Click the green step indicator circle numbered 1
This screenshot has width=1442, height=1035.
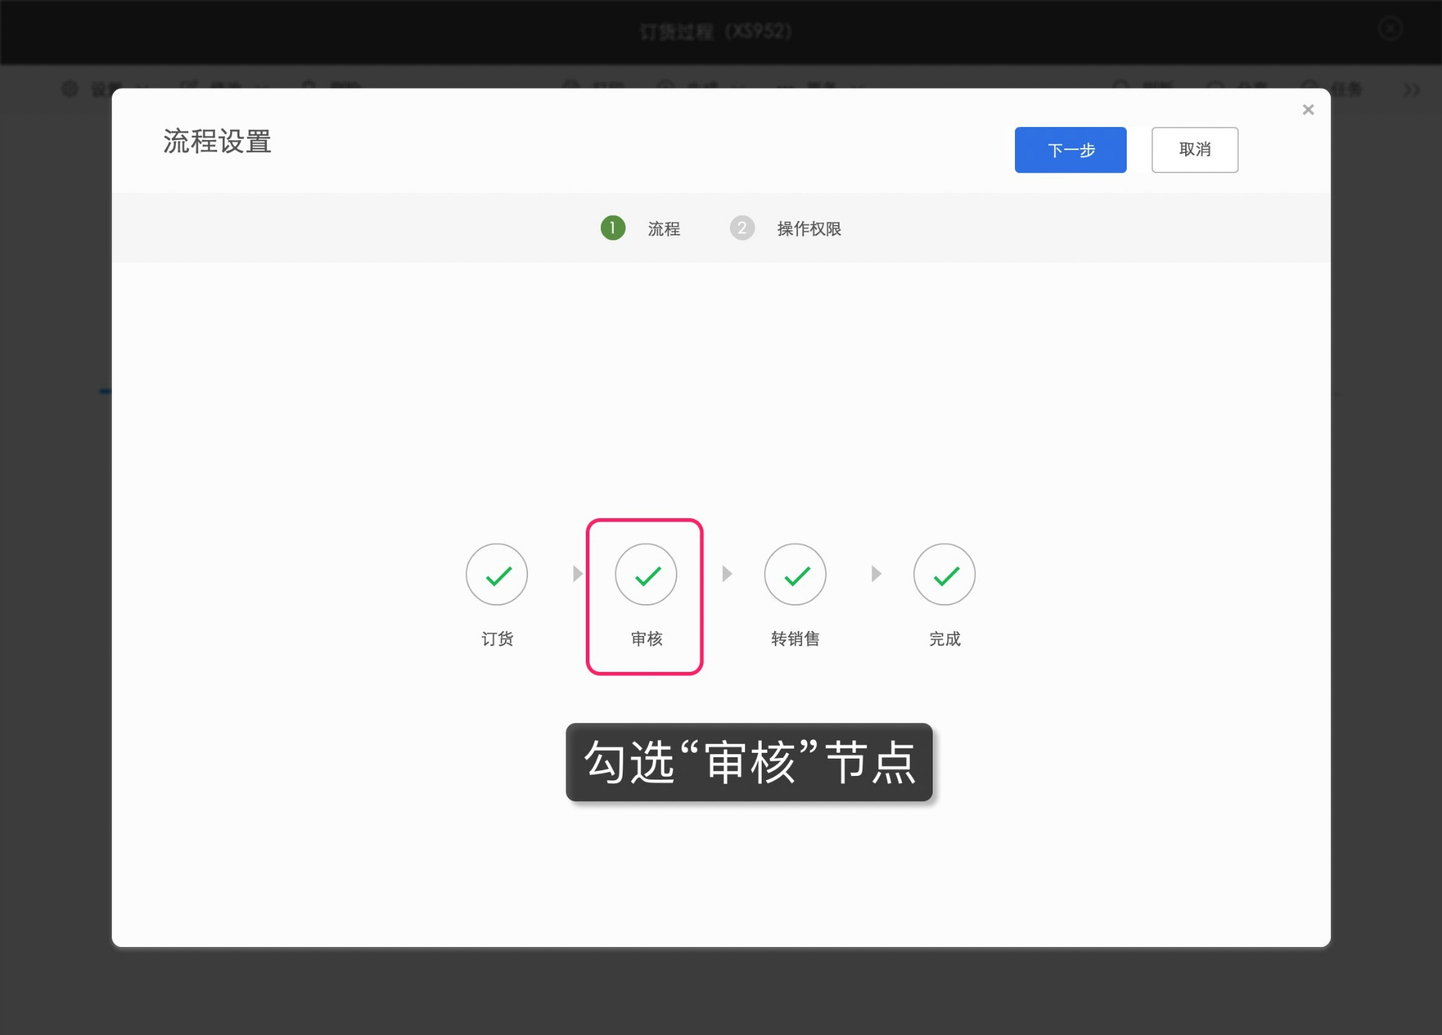pos(612,228)
